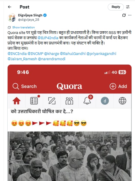Open the @narendramodi mention

click(x=52, y=59)
